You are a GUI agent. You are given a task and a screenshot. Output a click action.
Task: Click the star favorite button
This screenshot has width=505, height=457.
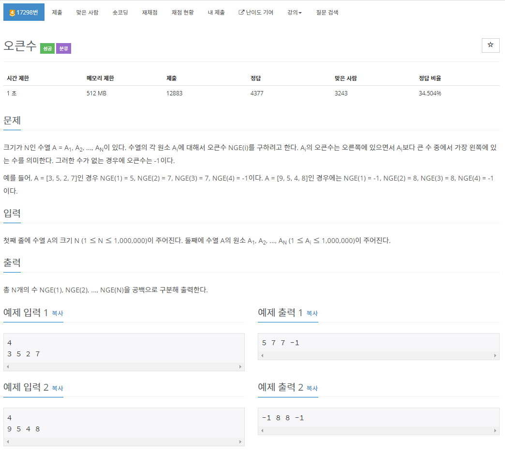click(x=490, y=45)
